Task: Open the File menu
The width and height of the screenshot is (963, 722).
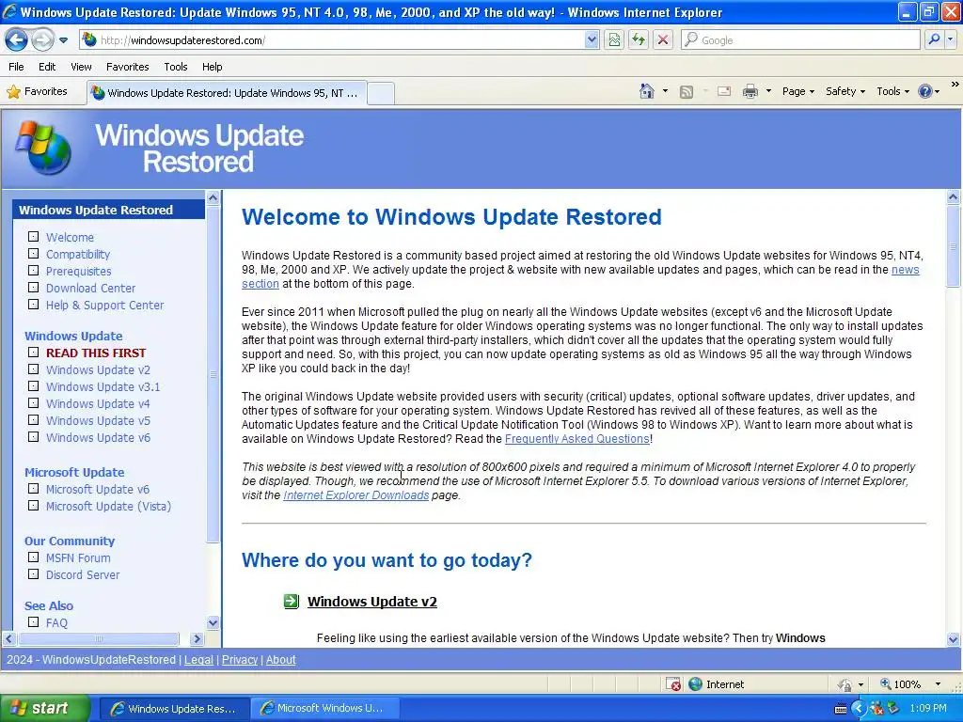Action: (17, 67)
